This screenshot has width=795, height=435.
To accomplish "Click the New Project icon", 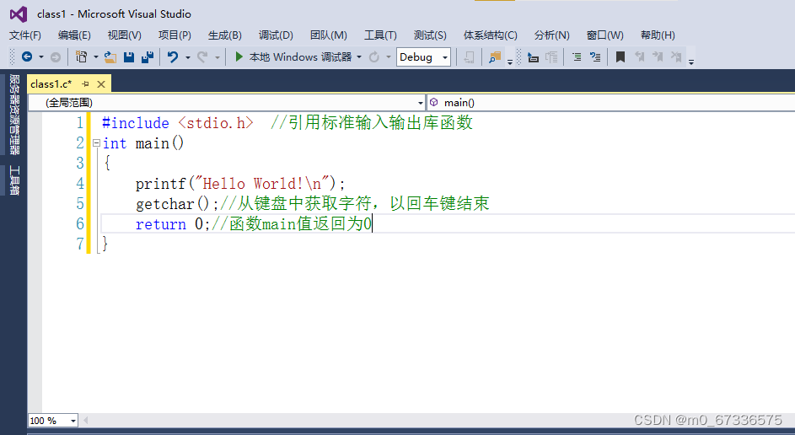I will (x=81, y=56).
